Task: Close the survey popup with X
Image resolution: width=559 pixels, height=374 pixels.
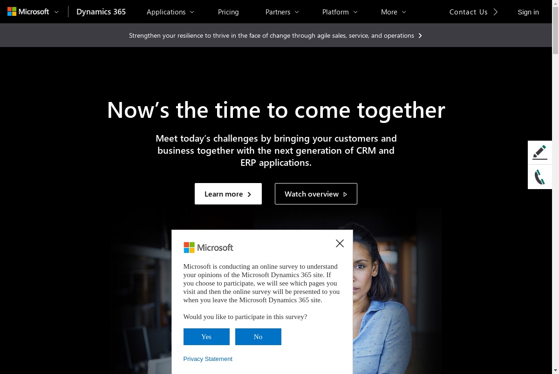Action: pos(340,243)
